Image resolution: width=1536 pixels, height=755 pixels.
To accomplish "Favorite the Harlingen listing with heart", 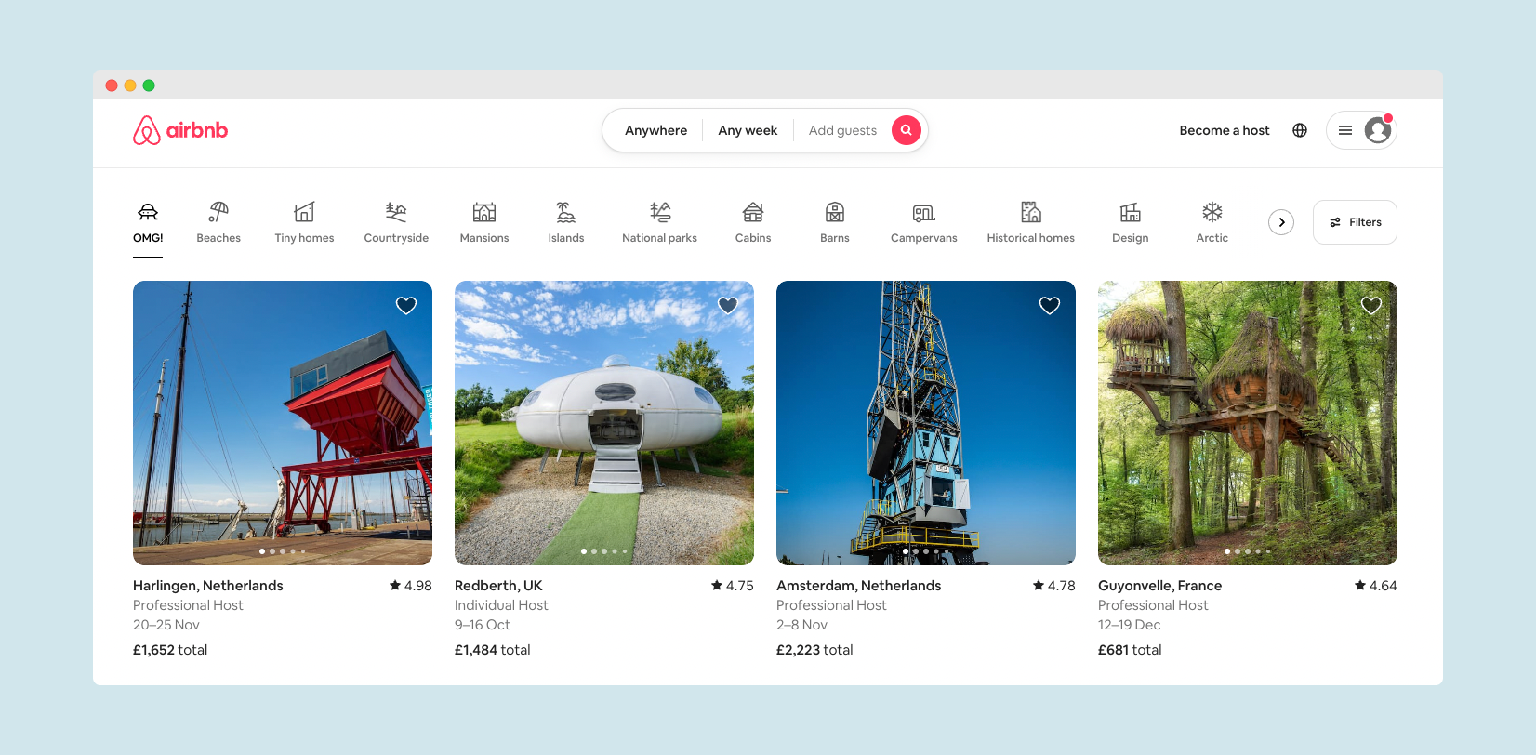I will pos(406,305).
